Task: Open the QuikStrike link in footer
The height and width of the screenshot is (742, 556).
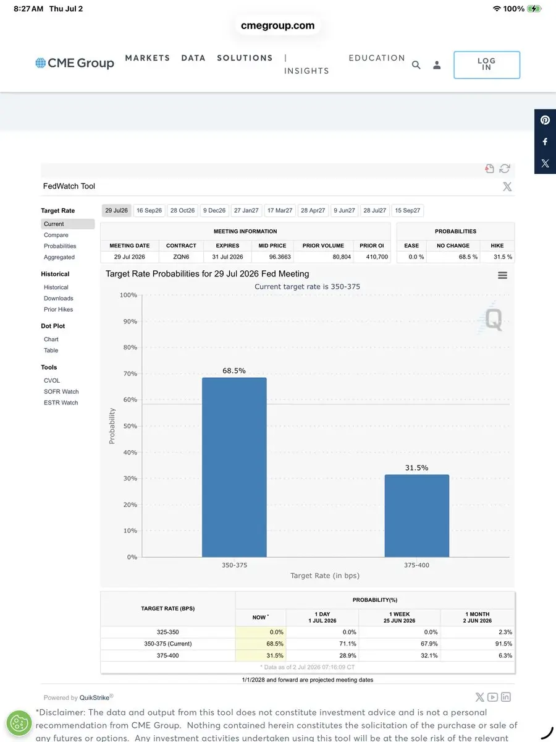Action: point(95,697)
